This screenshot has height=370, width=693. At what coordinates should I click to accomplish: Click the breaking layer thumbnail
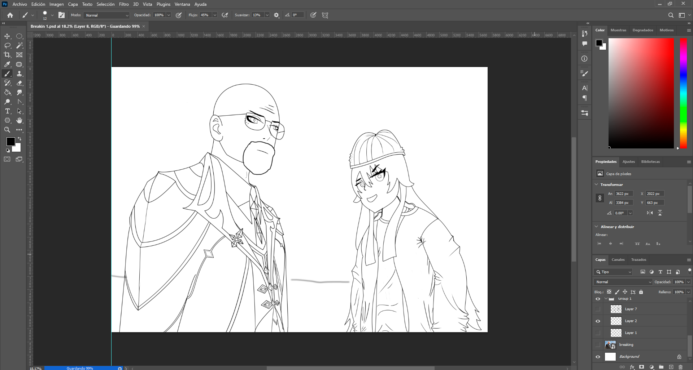pos(610,345)
